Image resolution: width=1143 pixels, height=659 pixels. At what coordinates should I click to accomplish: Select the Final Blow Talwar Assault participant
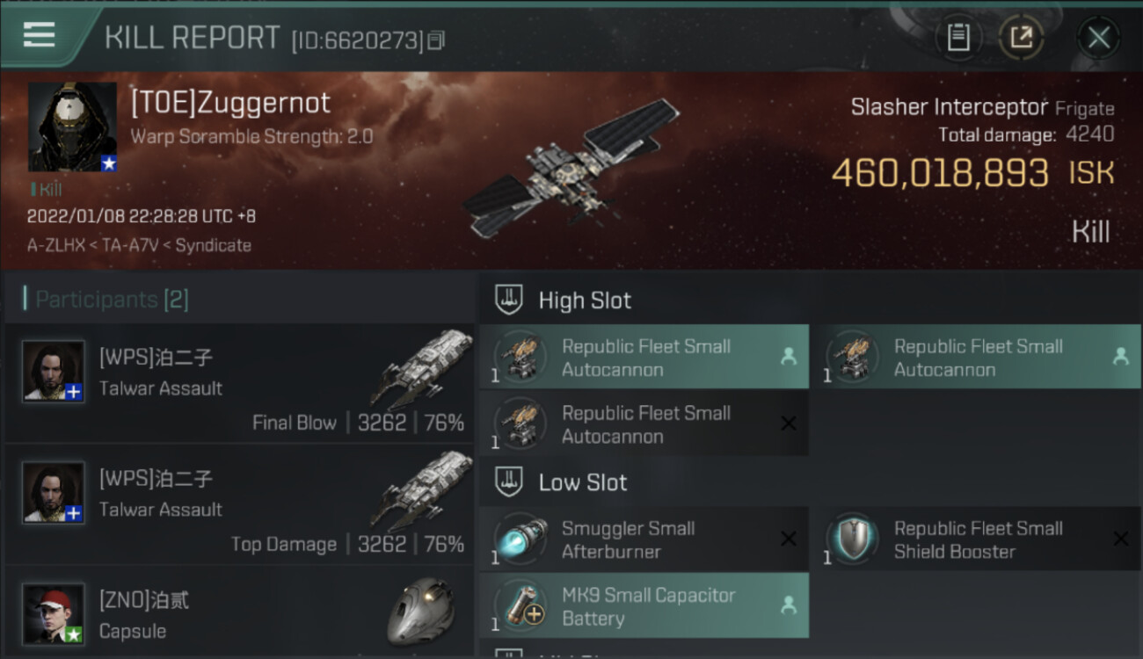pos(239,383)
